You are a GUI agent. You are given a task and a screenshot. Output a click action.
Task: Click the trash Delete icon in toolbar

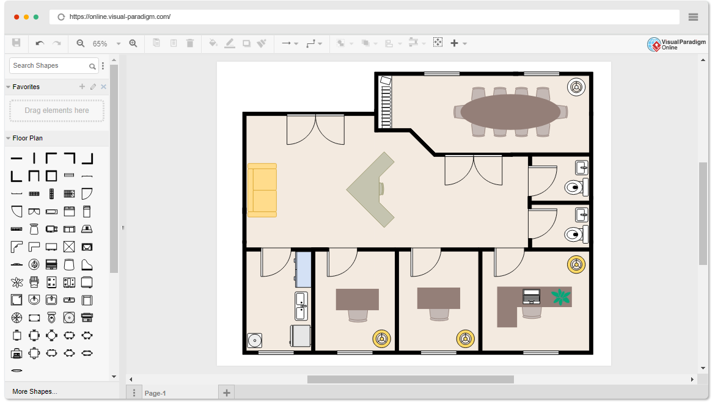coord(190,43)
